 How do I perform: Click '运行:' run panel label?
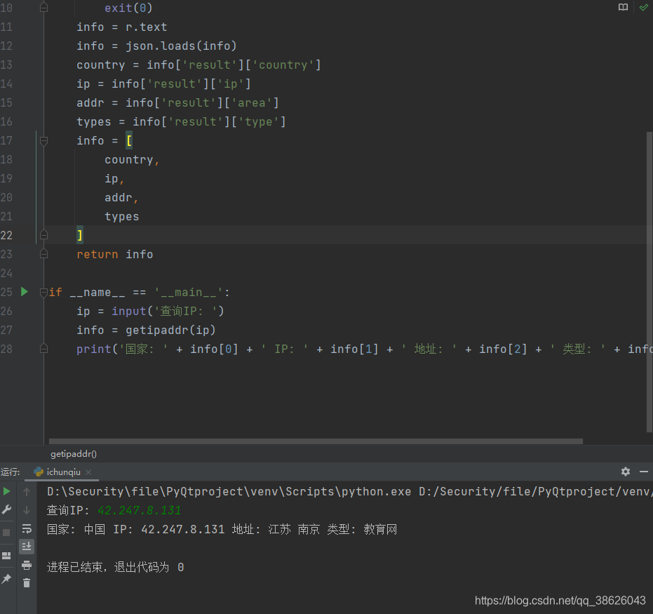coord(11,472)
